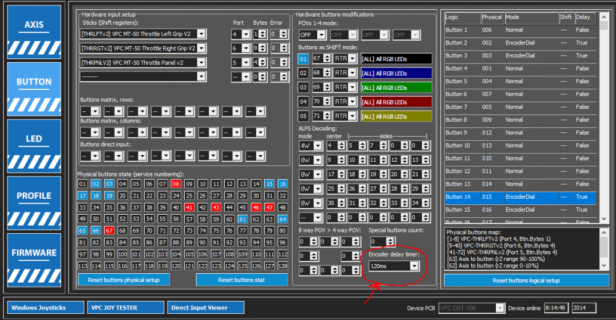616x320 pixels.
Task: Switch to the LED tab
Action: [x=34, y=139]
